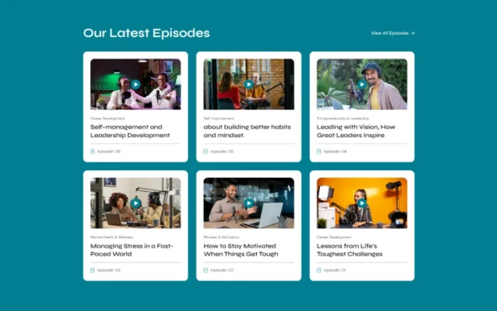
Task: Open the Lessons from Life's Toughest Challenges title
Action: 349,250
